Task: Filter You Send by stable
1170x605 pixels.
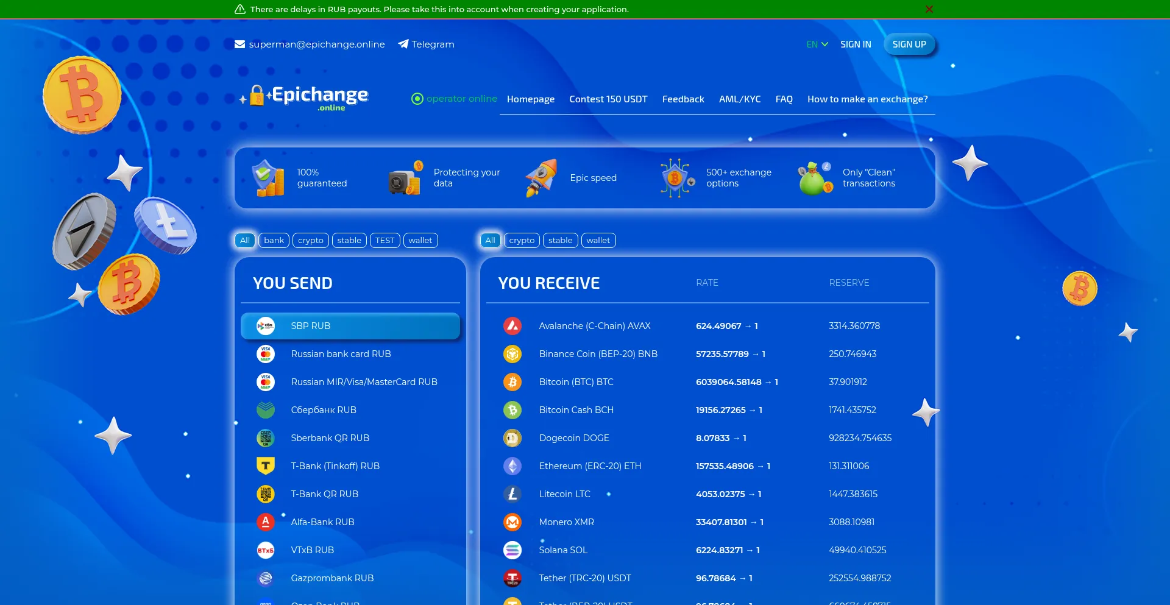Action: tap(349, 241)
